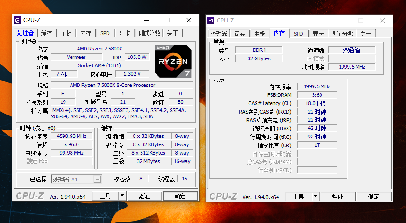Minimize the right CPU-Z window
This screenshot has height=223, width=406.
point(340,21)
